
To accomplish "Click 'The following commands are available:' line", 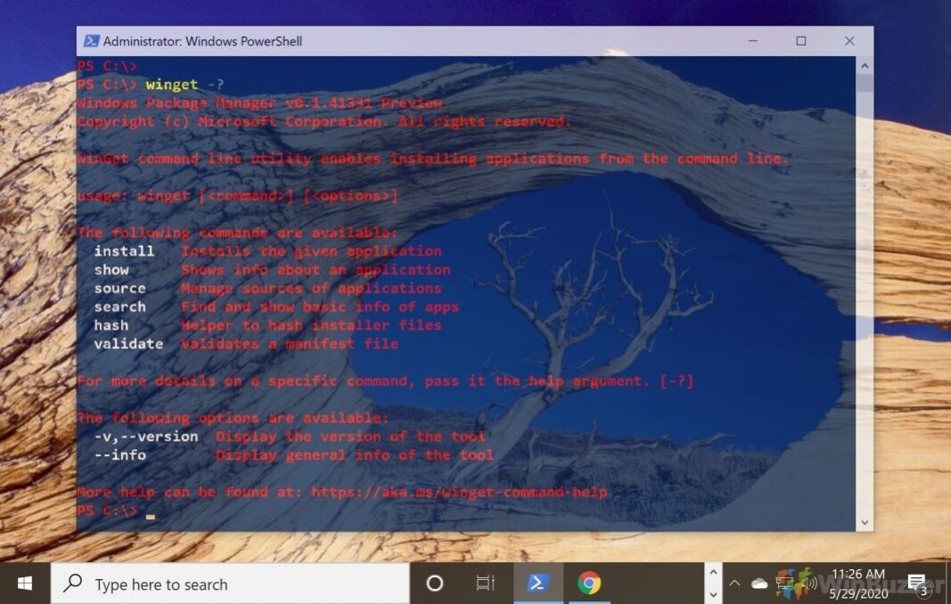I will 237,233.
